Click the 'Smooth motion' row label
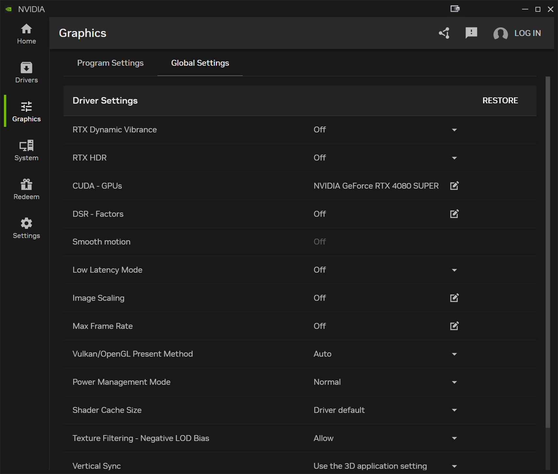558x474 pixels. pos(101,242)
